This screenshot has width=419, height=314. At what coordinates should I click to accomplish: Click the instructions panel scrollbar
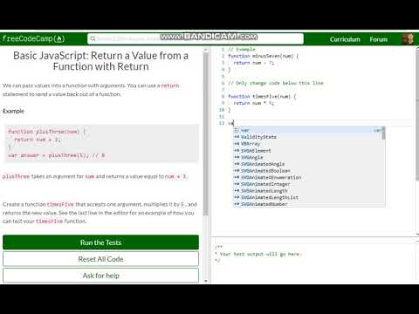click(206, 133)
